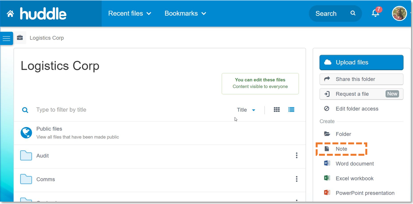Image resolution: width=413 pixels, height=204 pixels.
Task: Click the Note page icon
Action: pos(327,149)
